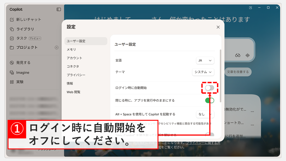Open the 実験 labs icon

12,82
